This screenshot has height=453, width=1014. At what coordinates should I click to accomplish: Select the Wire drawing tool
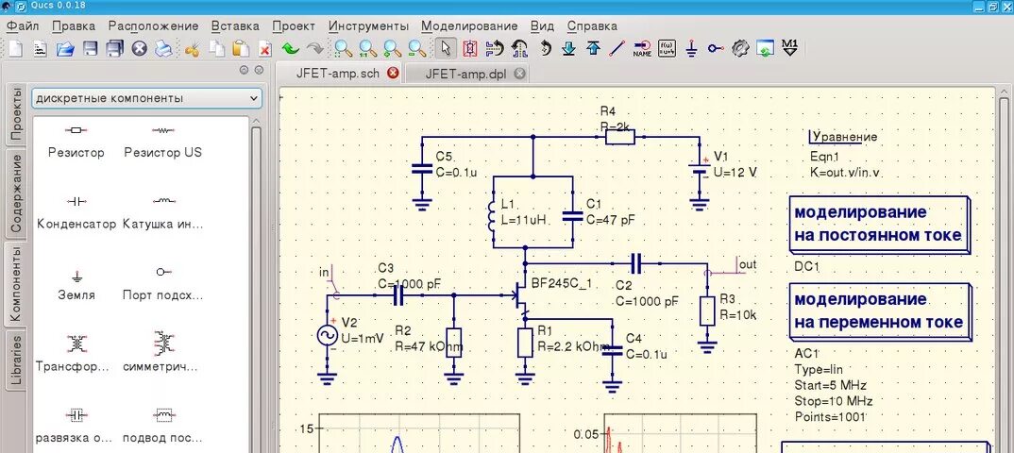617,48
